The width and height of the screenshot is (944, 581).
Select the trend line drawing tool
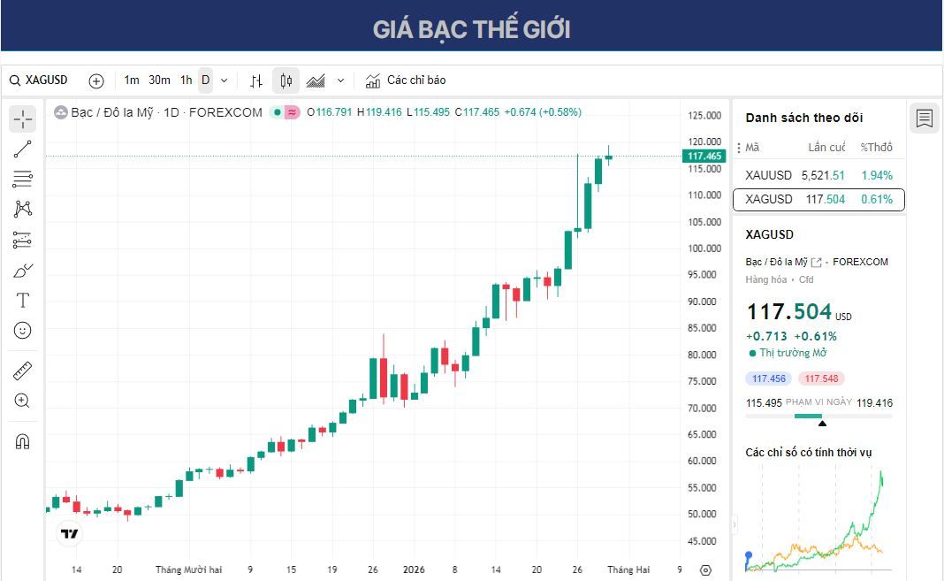coord(22,149)
